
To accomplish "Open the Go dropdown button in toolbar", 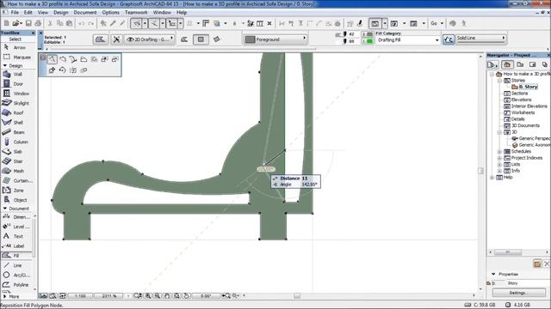I will click(x=436, y=23).
